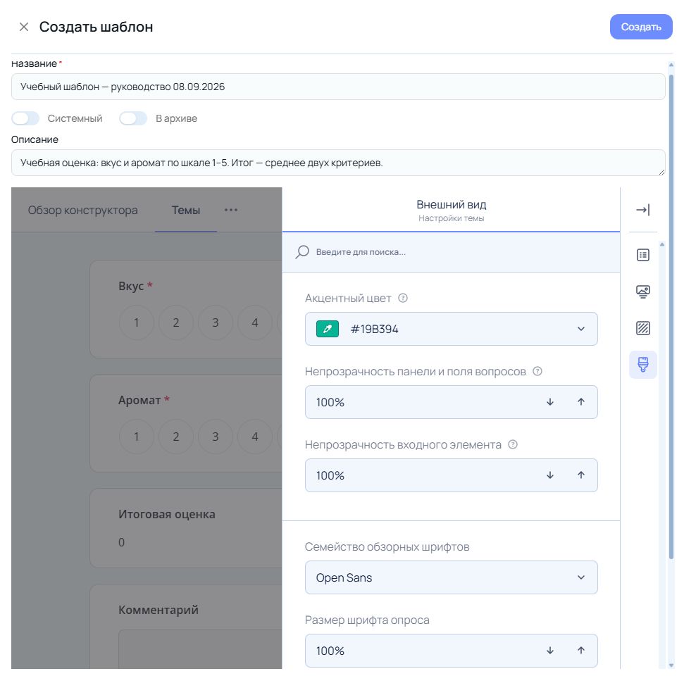Open the header image settings icon
This screenshot has height=676, width=684.
(x=642, y=292)
